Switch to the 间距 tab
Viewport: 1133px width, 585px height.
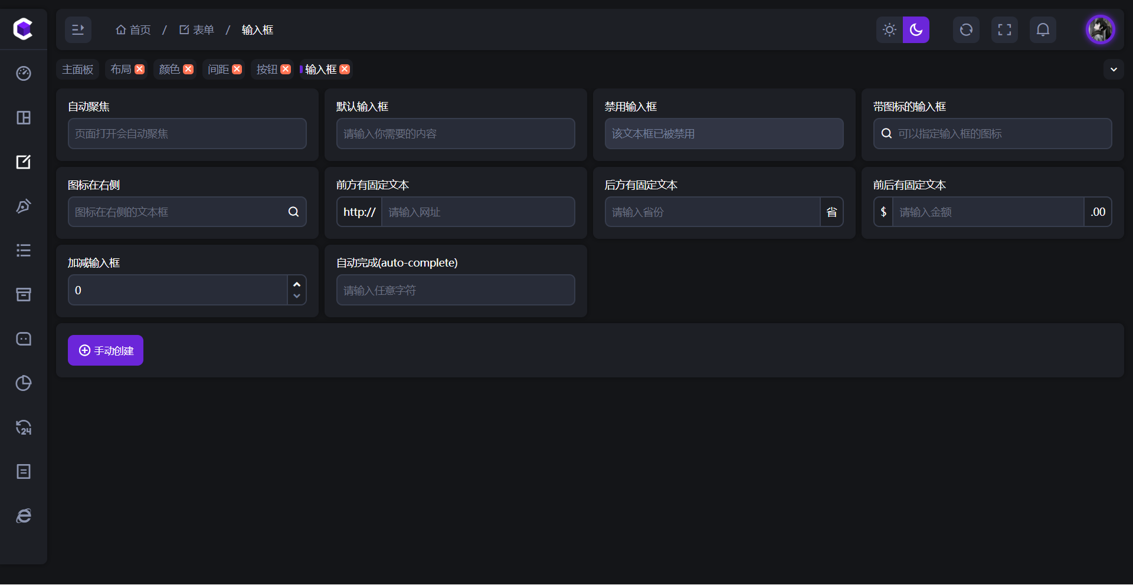point(218,70)
